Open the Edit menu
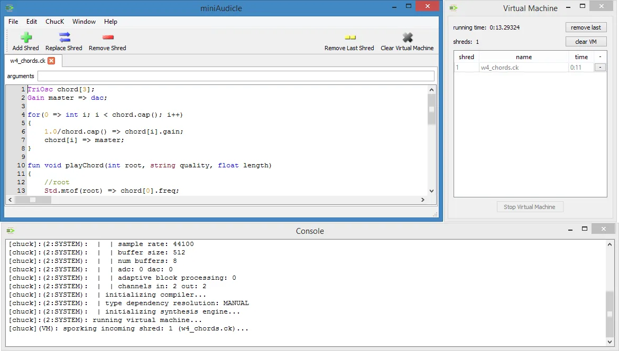This screenshot has width=619, height=351. point(32,22)
